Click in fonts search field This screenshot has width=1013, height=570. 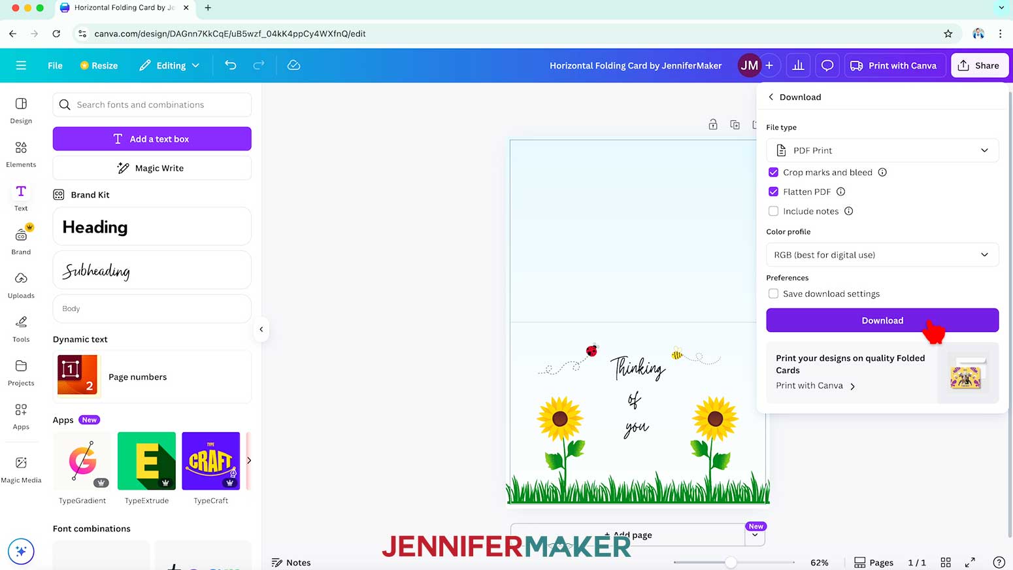152,105
